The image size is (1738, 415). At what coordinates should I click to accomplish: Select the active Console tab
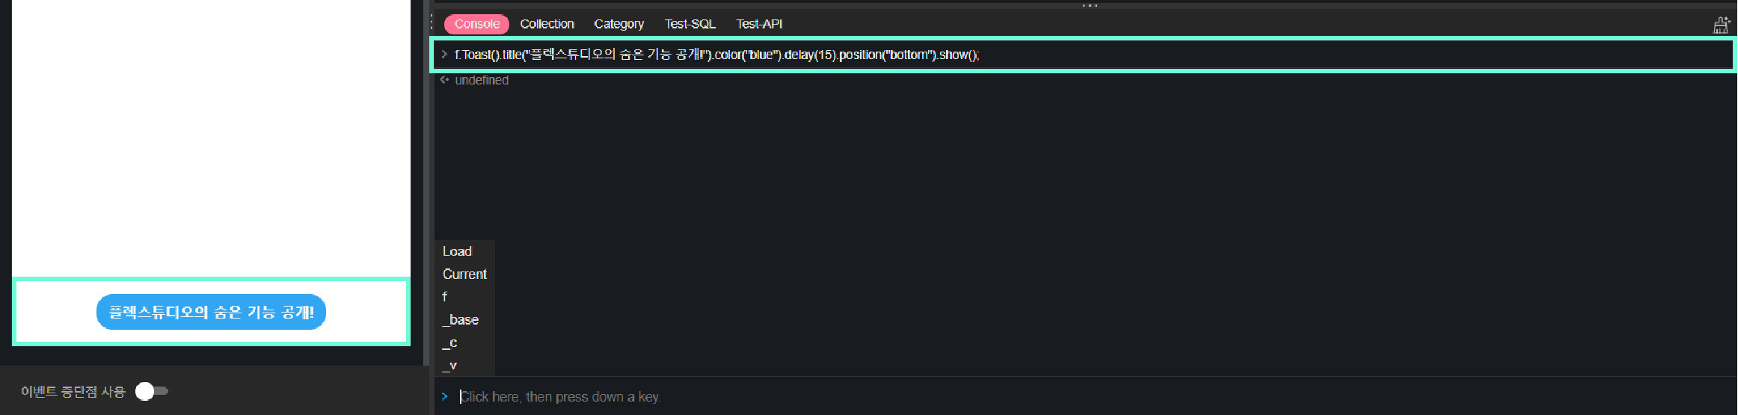[x=476, y=24]
